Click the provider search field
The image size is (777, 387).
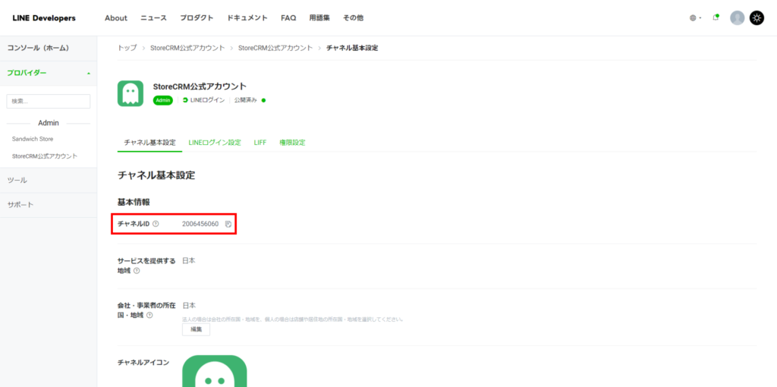49,101
